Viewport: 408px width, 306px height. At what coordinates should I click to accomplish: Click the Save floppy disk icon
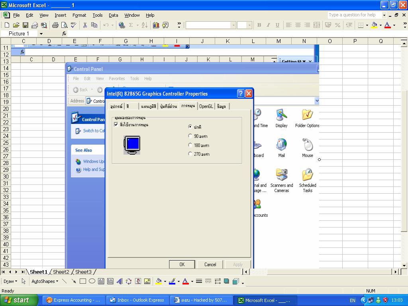pos(25,25)
